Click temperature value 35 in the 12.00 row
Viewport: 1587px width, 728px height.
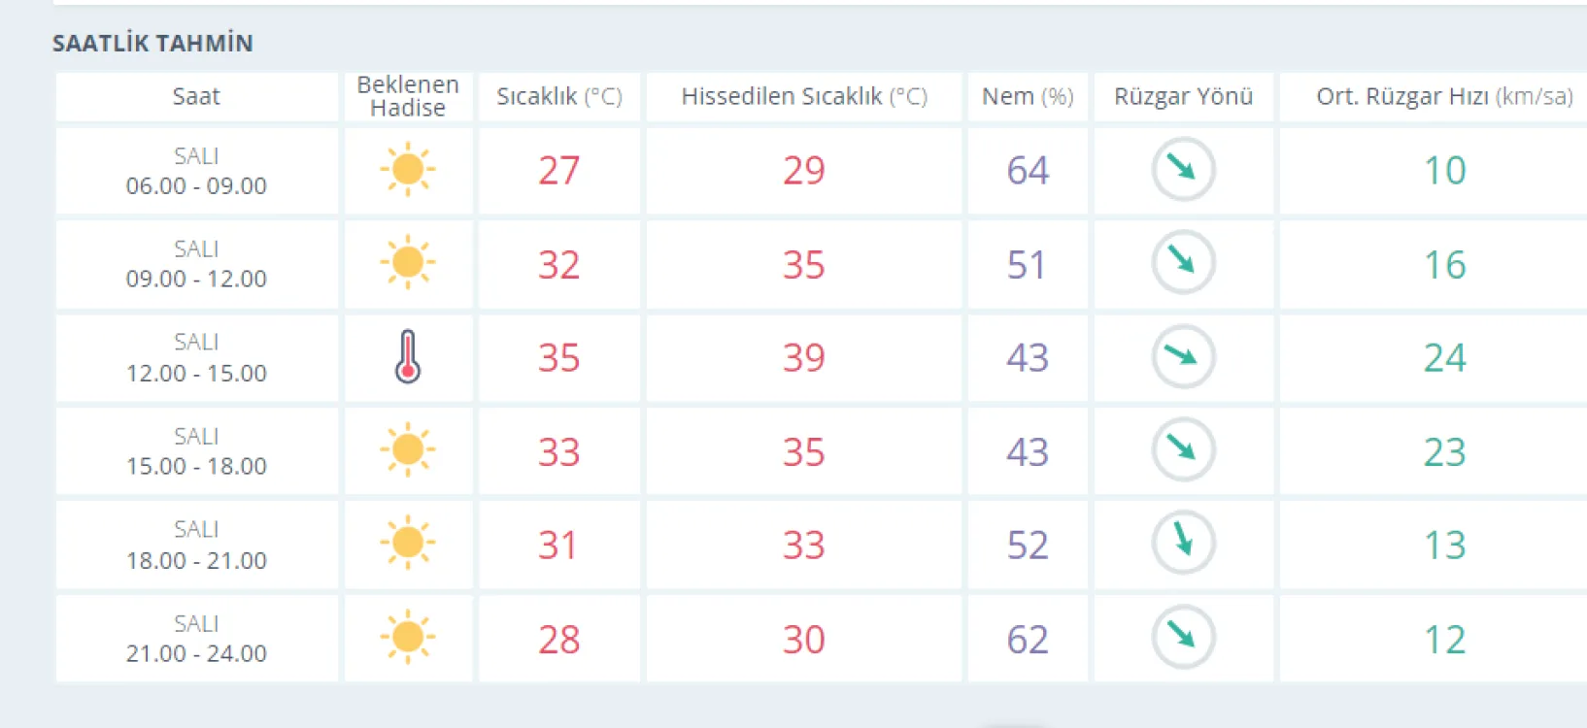[x=558, y=357]
